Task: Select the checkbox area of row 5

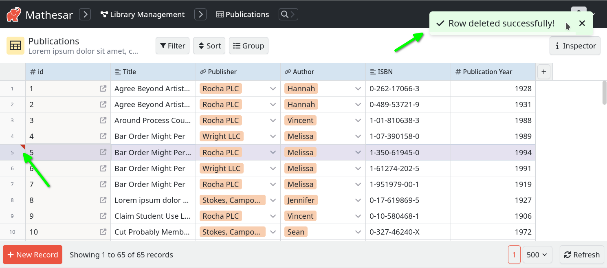Action: tap(12, 152)
